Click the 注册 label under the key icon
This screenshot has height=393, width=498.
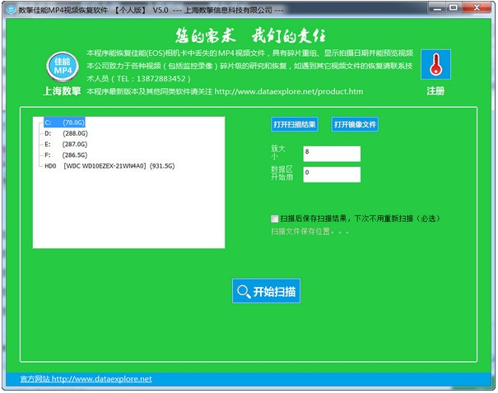click(x=435, y=91)
